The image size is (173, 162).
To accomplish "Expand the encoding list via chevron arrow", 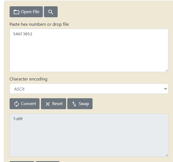I will point(165,89).
